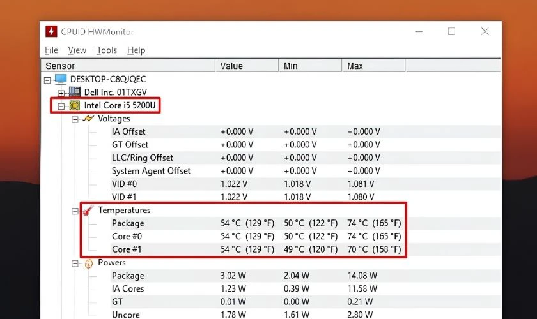Click the Max column header
The image size is (537, 319).
[373, 66]
